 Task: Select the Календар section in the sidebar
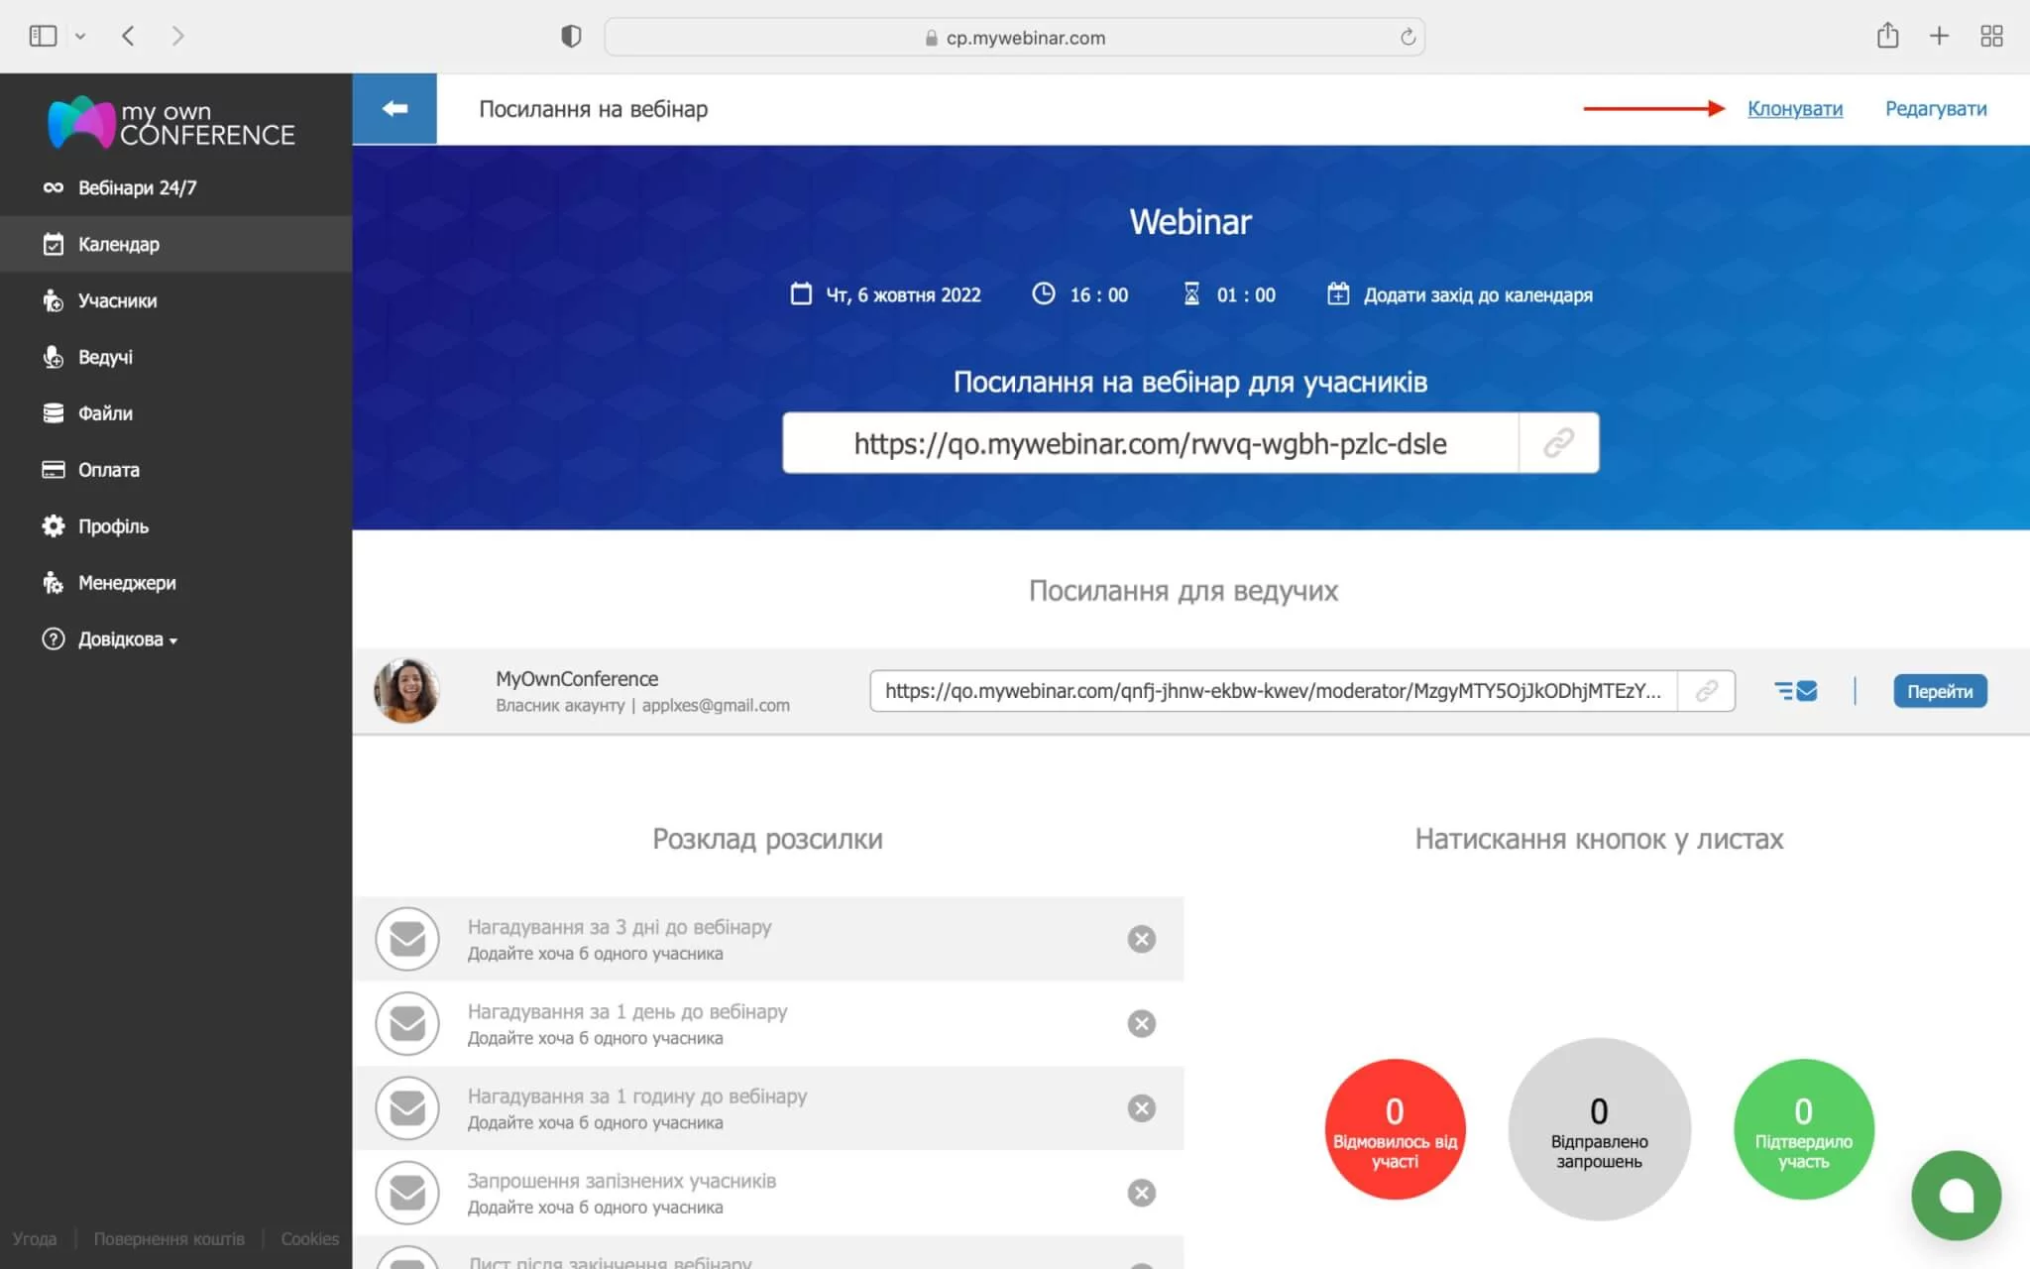pyautogui.click(x=117, y=244)
